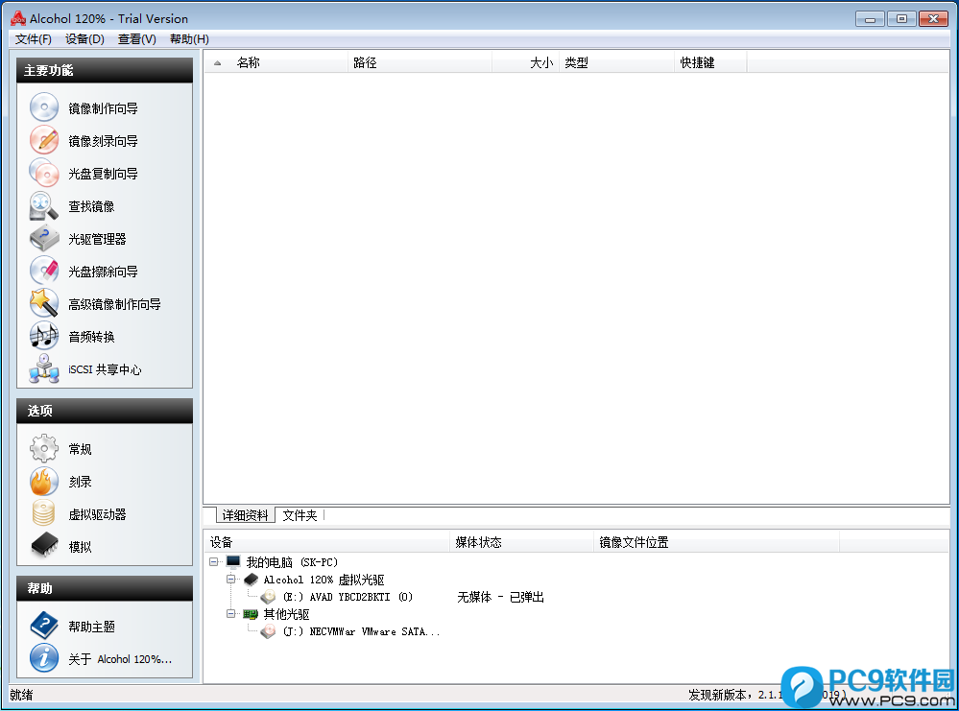This screenshot has width=959, height=711.
Task: Click the 主要功能 panel header
Action: click(105, 70)
